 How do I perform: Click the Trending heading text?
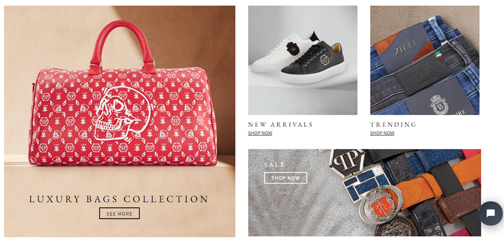[393, 125]
